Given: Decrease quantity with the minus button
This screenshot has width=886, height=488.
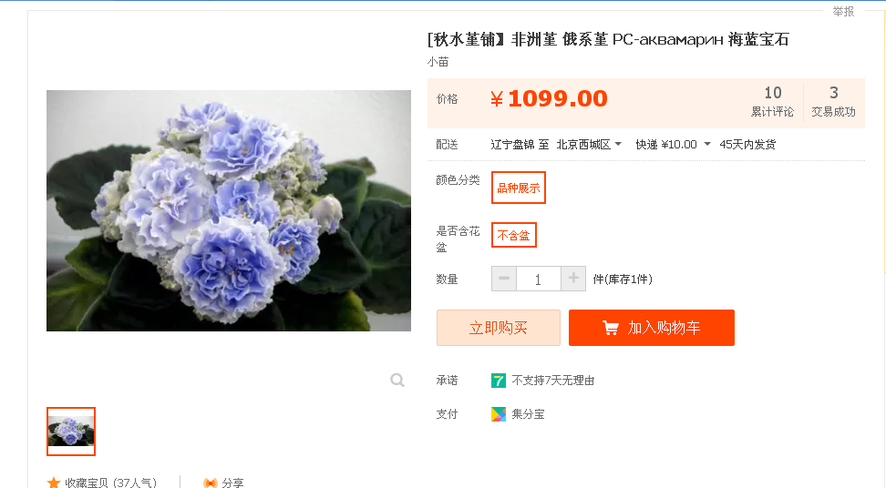Looking at the screenshot, I should tap(504, 279).
